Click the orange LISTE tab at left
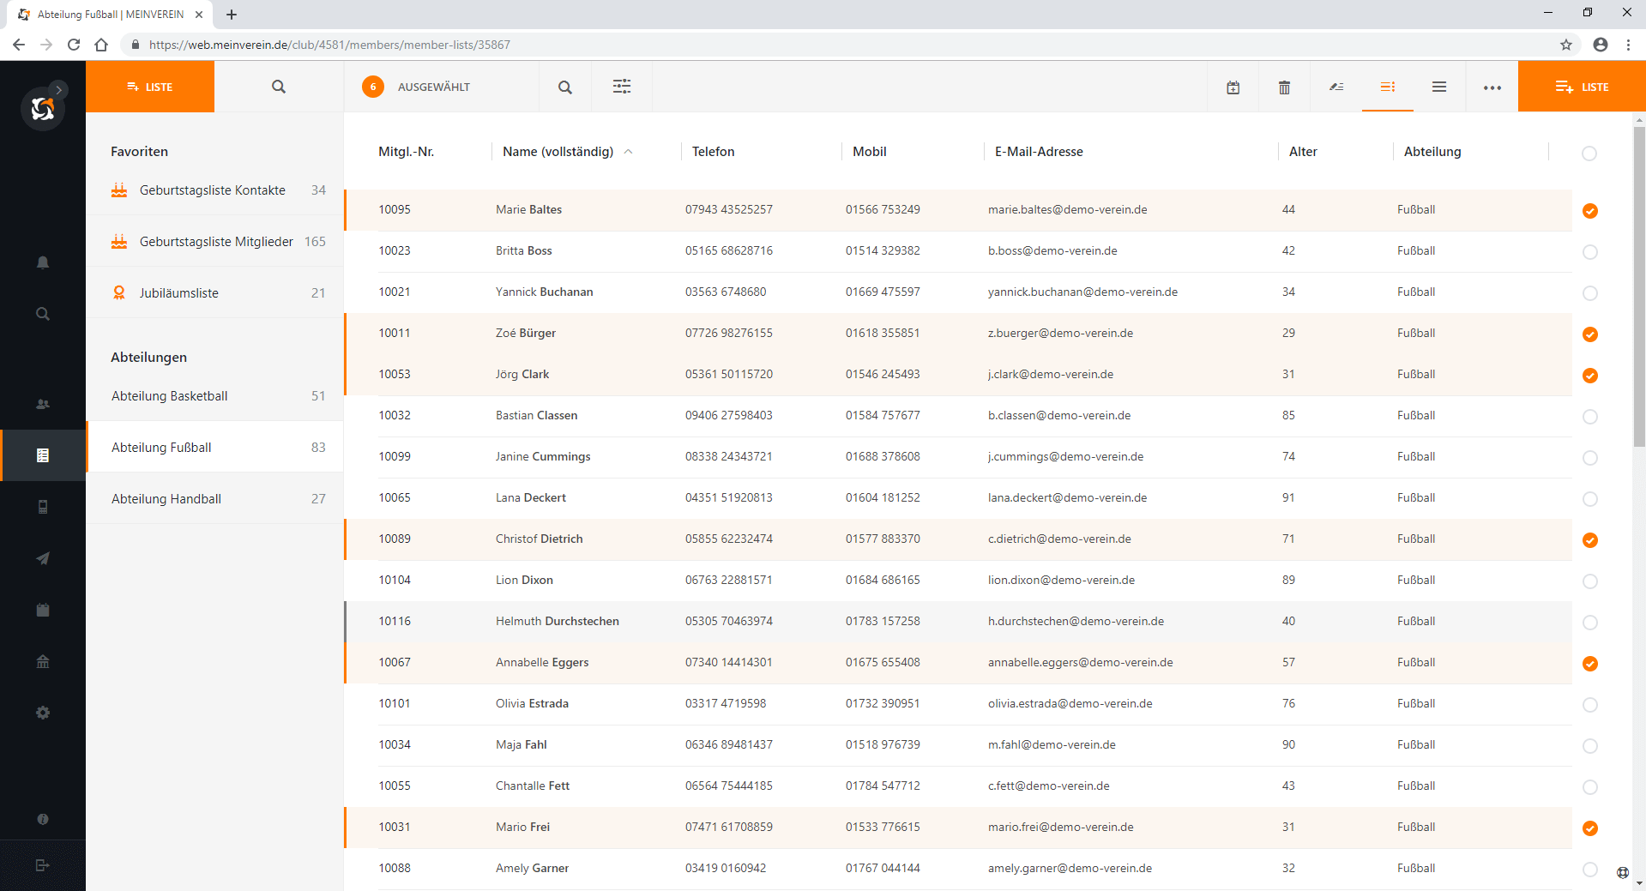1646x891 pixels. (150, 87)
